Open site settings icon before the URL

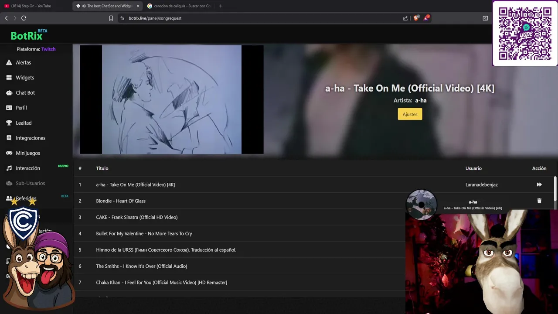[122, 18]
